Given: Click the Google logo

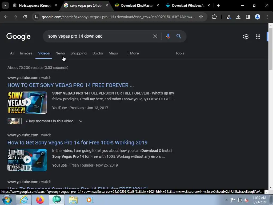Looking at the screenshot, I should tap(18, 36).
